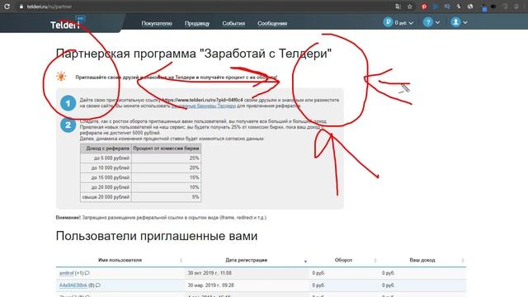Image resolution: width=528 pixels, height=297 pixels.
Task: Open the ruble balance icon
Action: [388, 22]
